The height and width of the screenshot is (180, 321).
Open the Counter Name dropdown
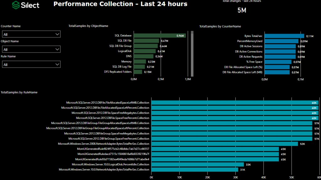pyautogui.click(x=31, y=34)
